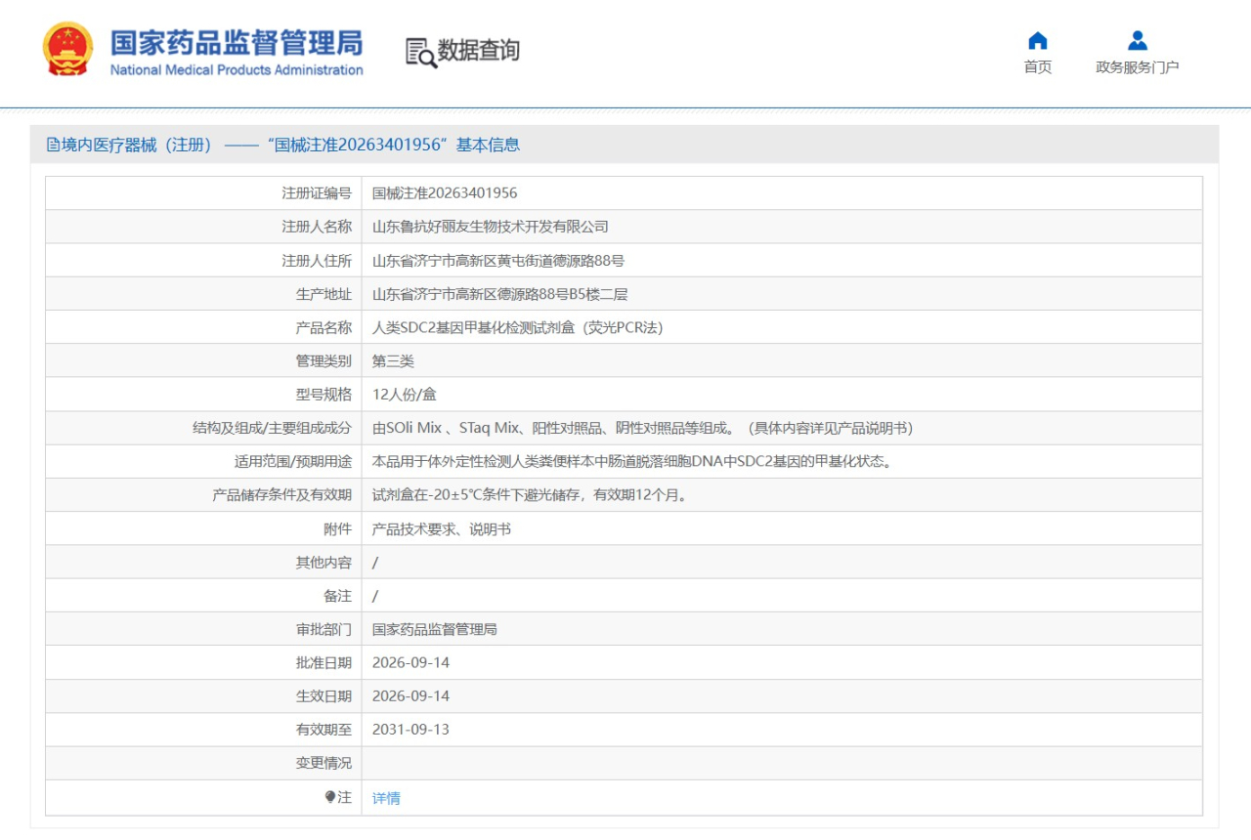Viewport: 1251px width, 840px height.
Task: Click the 有效期至 label cell
Action: (203, 730)
